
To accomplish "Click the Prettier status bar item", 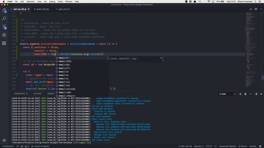I will click(x=253, y=146).
